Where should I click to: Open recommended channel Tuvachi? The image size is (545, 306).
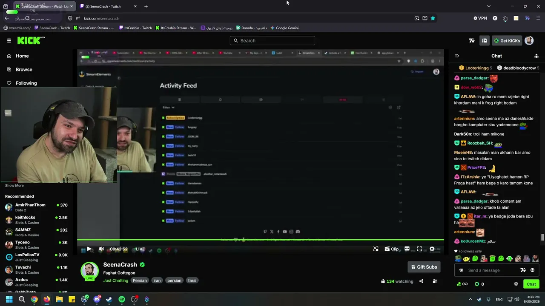pyautogui.click(x=37, y=269)
